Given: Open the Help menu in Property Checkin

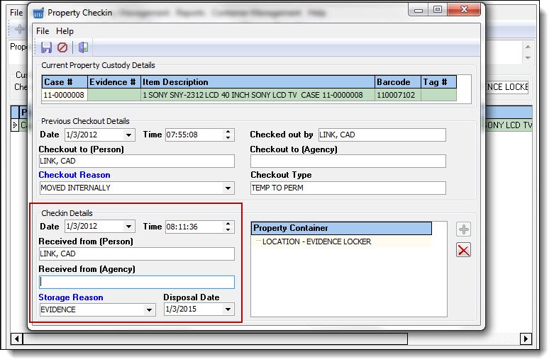Looking at the screenshot, I should click(x=65, y=31).
